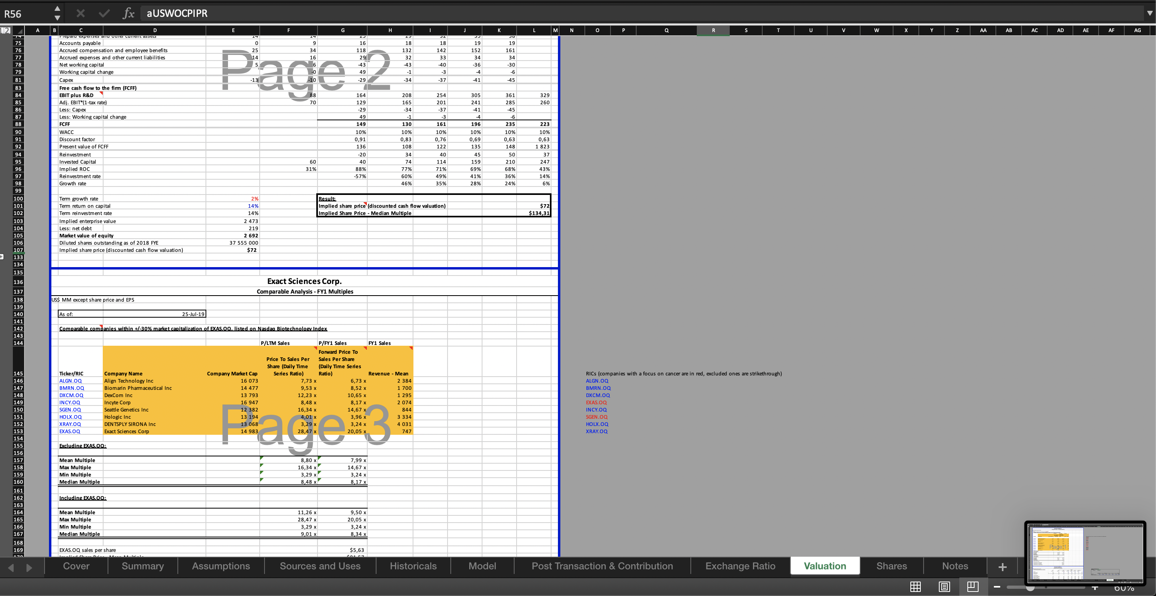Click the ALGN.OQ ticker in comparables table
This screenshot has width=1156, height=596.
tap(71, 381)
